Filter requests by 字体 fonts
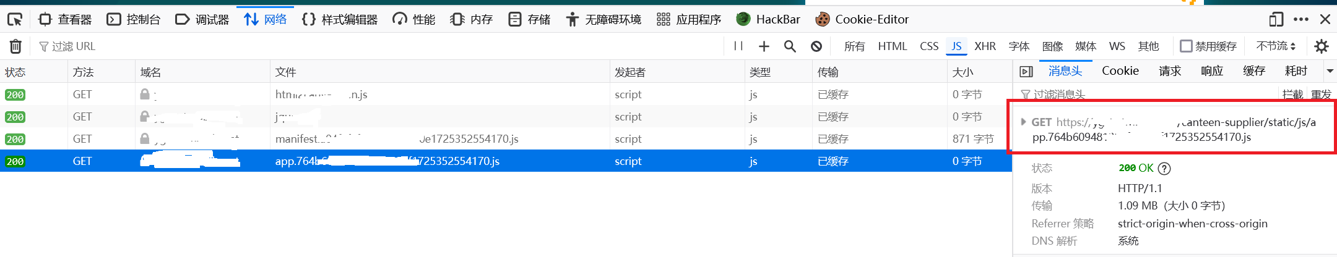 click(x=1019, y=46)
